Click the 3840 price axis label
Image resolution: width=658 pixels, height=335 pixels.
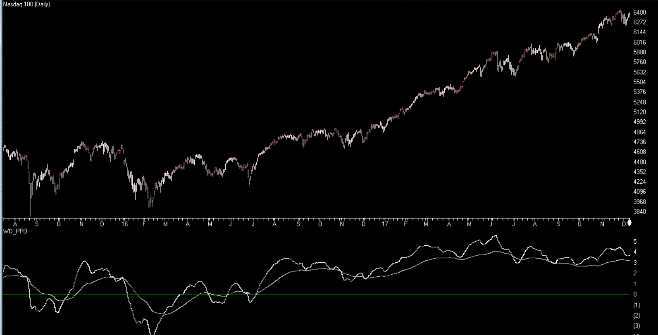click(639, 212)
